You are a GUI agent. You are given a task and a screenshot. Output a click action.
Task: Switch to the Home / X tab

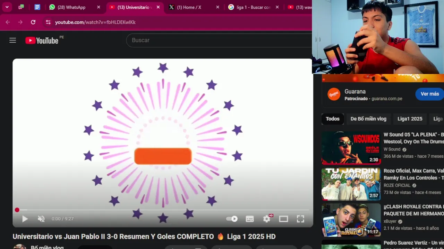189,7
